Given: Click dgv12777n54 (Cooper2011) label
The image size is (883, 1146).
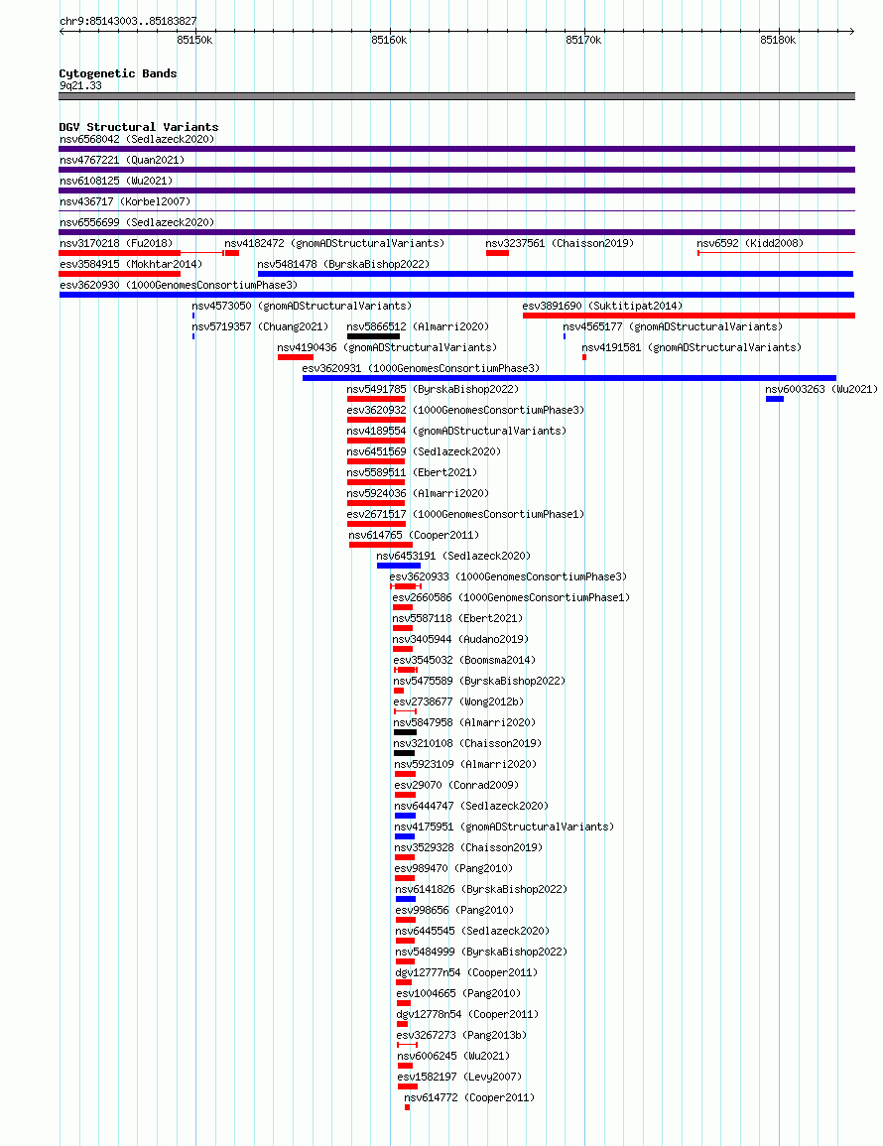Looking at the screenshot, I should pos(466,972).
